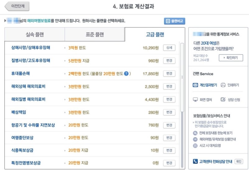The image size is (249, 170).
Task: Open the 플랜비교 comparison button
Action: [175, 21]
